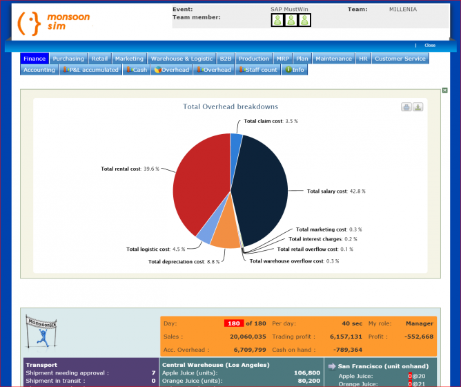Open the Info sub-tab
This screenshot has height=387, width=461.
[295, 70]
